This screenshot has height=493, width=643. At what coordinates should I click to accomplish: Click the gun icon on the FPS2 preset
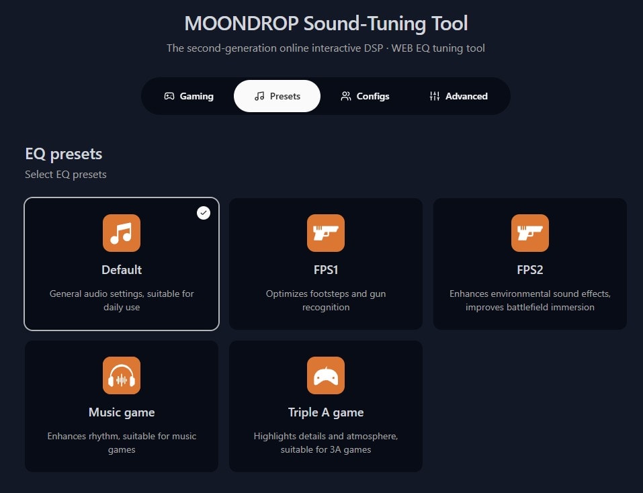click(x=530, y=233)
